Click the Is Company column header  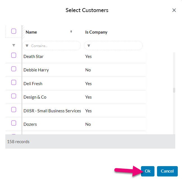point(96,32)
